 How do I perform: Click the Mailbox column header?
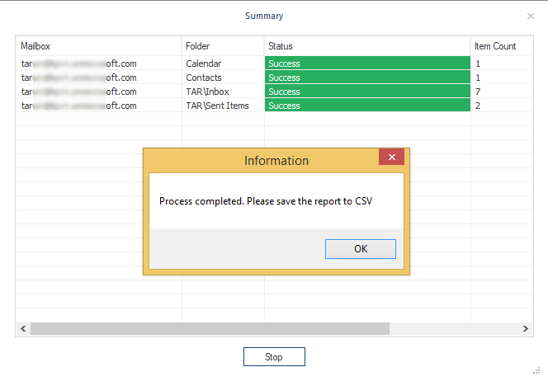pyautogui.click(x=99, y=46)
